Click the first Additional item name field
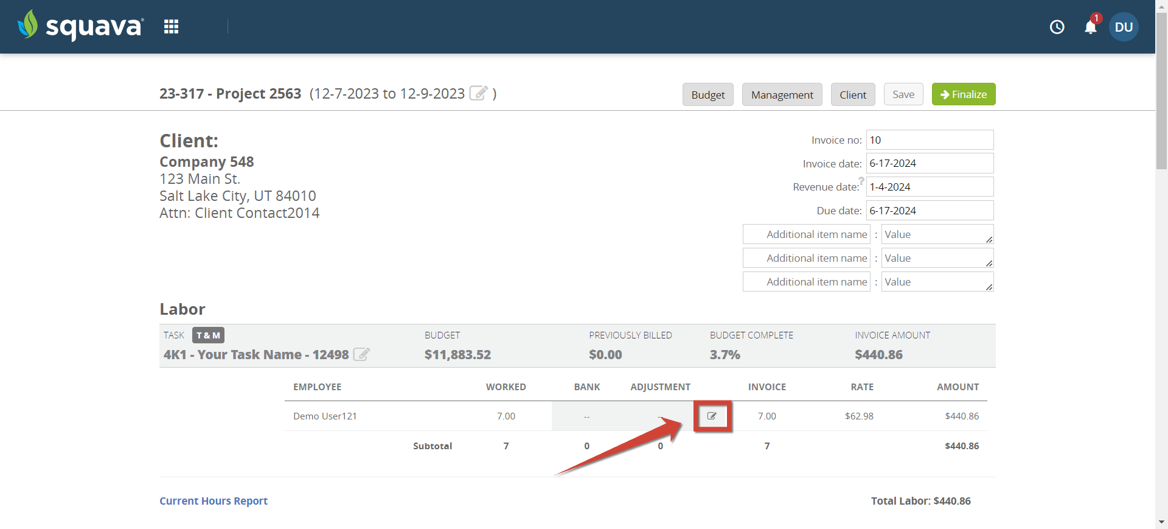 [807, 234]
